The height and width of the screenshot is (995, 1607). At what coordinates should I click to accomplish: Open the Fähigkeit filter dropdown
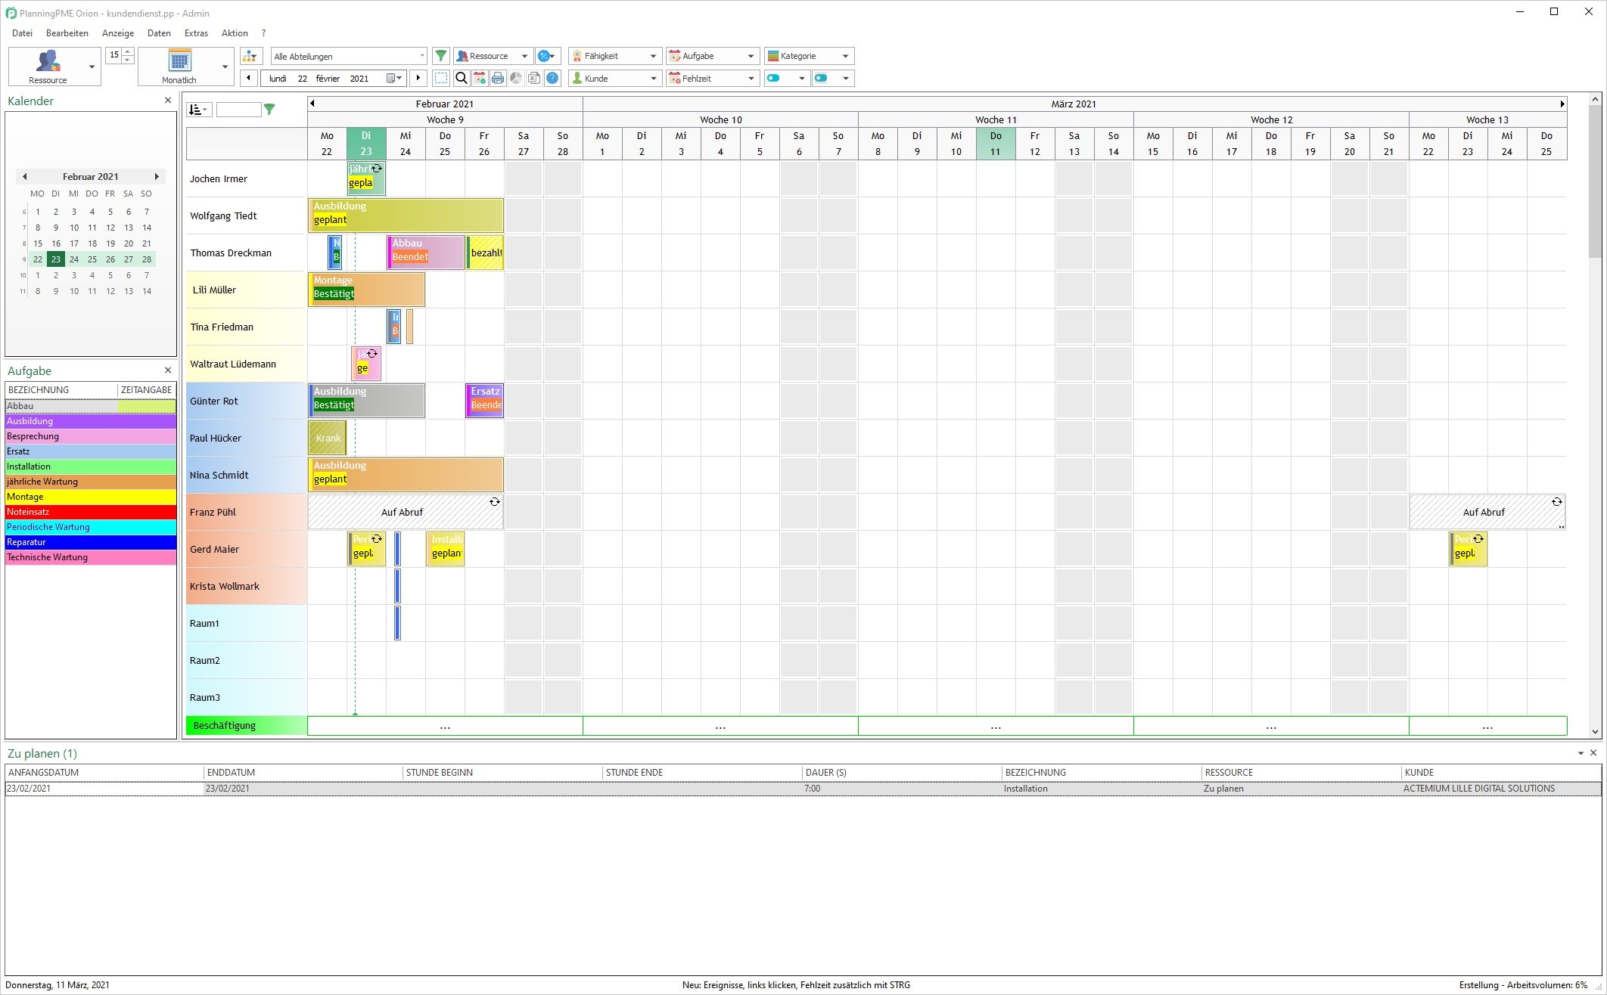(615, 56)
